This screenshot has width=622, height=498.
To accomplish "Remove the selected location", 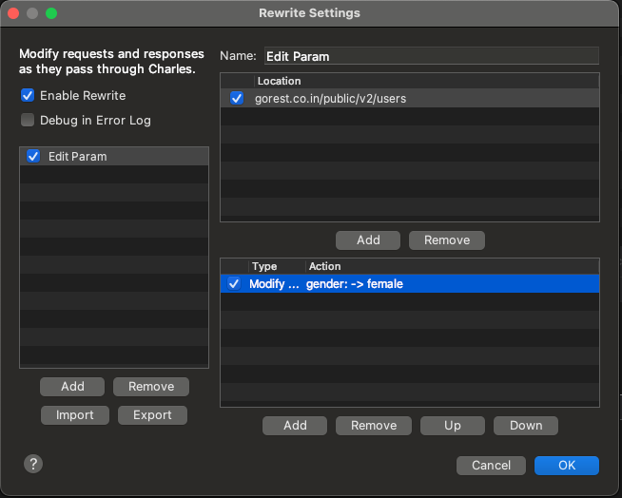I will (447, 240).
